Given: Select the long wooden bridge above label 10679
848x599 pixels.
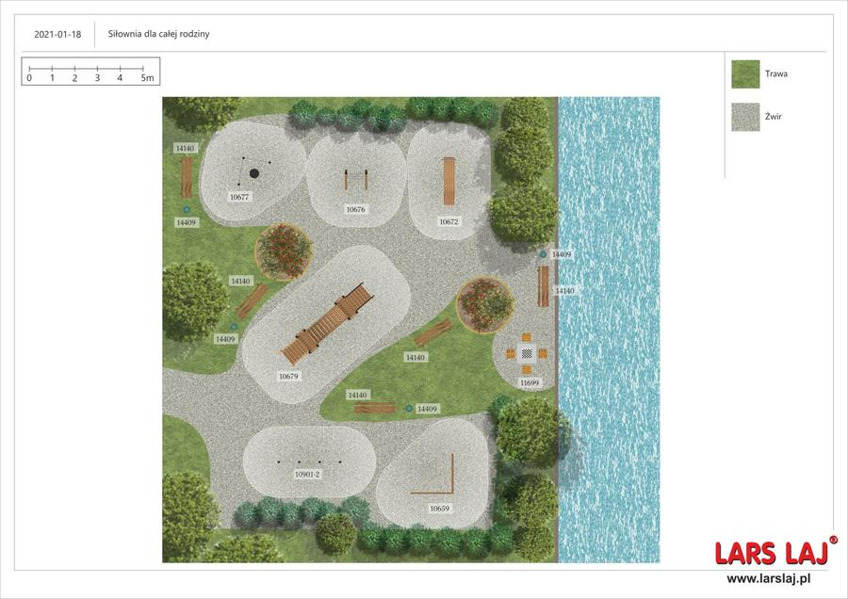Looking at the screenshot, I should point(328,324).
